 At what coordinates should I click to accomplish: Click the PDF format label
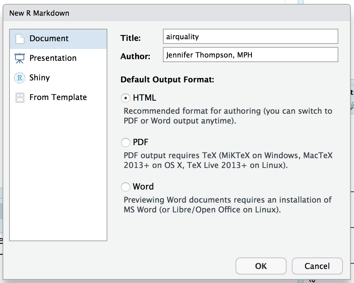(140, 142)
